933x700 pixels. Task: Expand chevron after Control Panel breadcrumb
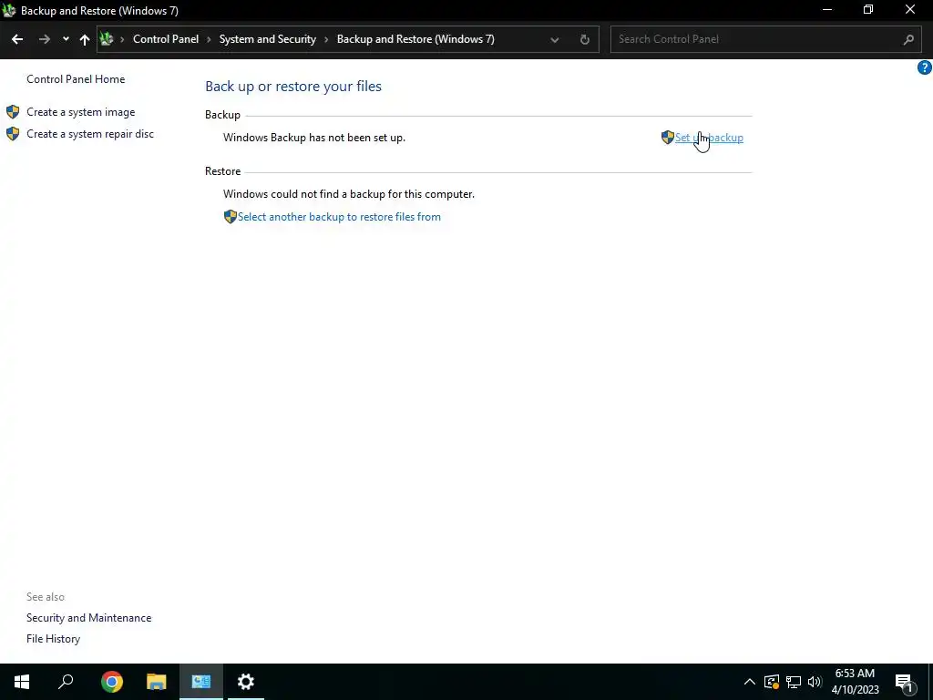209,39
